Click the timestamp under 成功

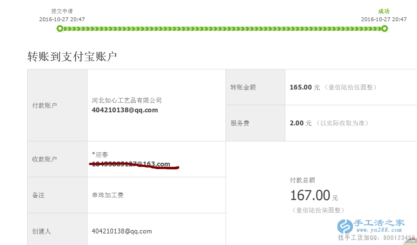pyautogui.click(x=384, y=19)
